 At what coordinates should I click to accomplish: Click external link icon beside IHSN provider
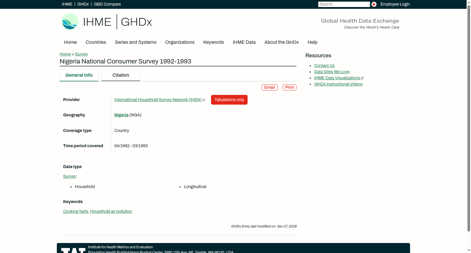tap(204, 100)
